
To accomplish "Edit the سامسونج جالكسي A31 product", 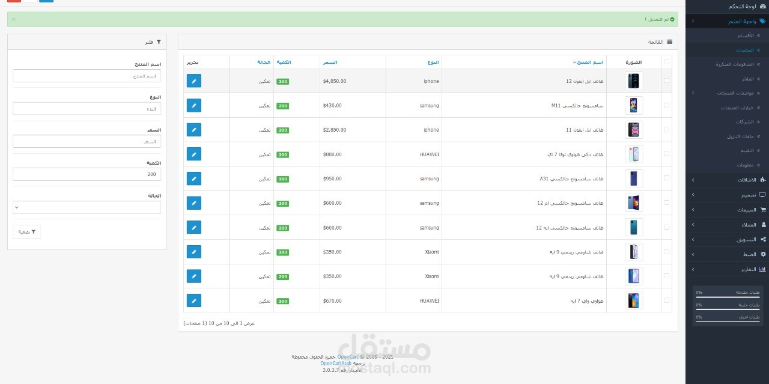I will [194, 178].
